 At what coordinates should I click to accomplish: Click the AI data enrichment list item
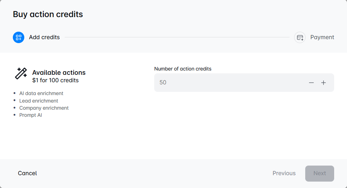pos(41,93)
